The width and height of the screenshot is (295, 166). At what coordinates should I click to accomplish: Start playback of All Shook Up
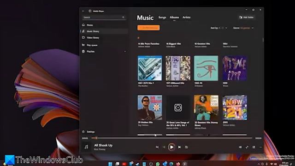click(171, 147)
